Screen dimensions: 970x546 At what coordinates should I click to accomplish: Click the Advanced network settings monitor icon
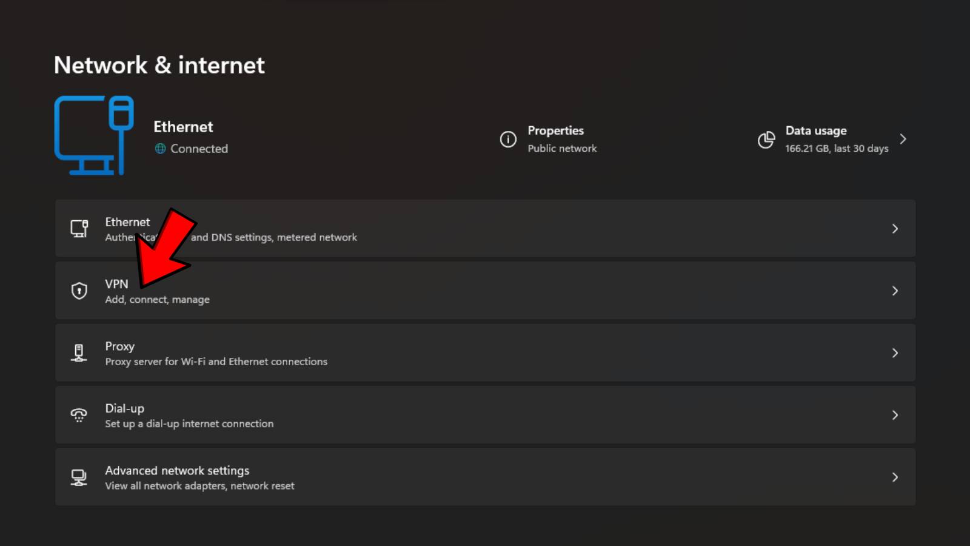79,477
